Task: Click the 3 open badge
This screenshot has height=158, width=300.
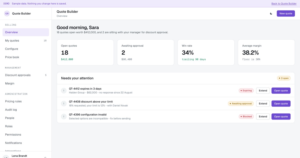Action: tap(284, 78)
